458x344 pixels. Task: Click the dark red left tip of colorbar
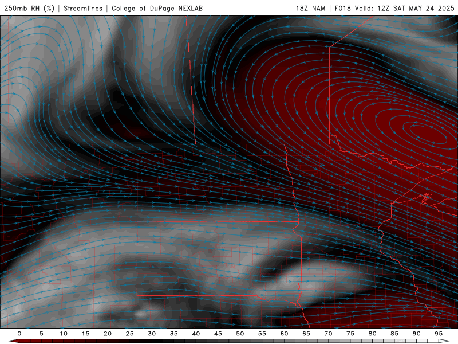click(13, 341)
